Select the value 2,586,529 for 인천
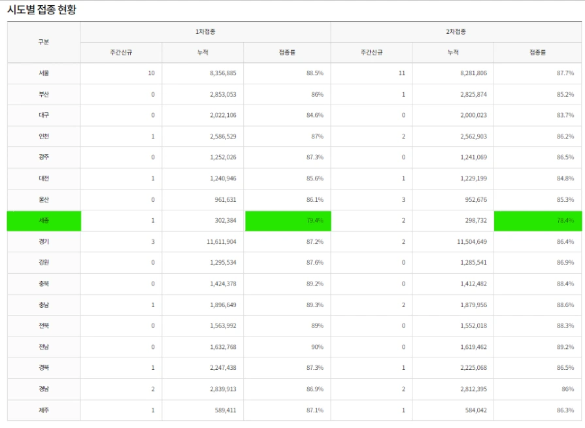This screenshot has width=585, height=428. pyautogui.click(x=223, y=137)
